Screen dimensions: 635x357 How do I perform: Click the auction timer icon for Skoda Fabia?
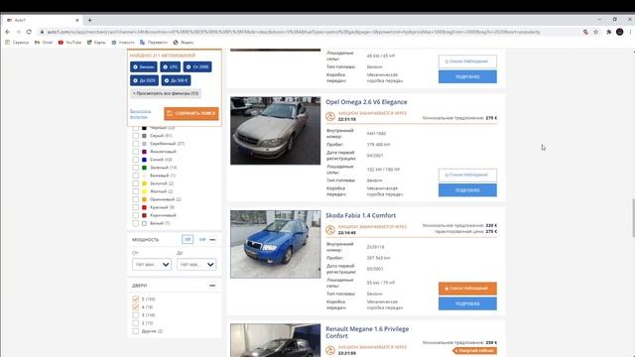330,230
